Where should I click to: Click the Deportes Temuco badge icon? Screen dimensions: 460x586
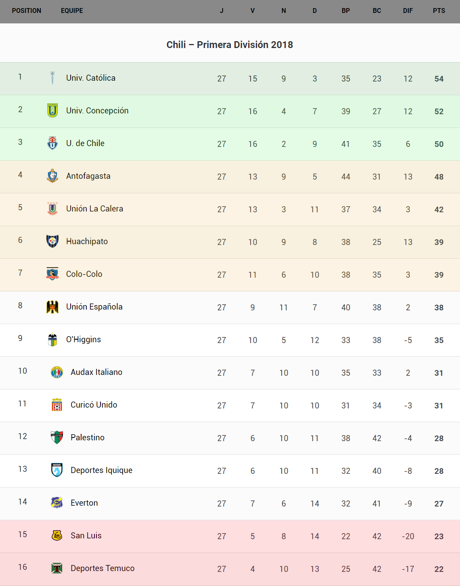pyautogui.click(x=57, y=568)
